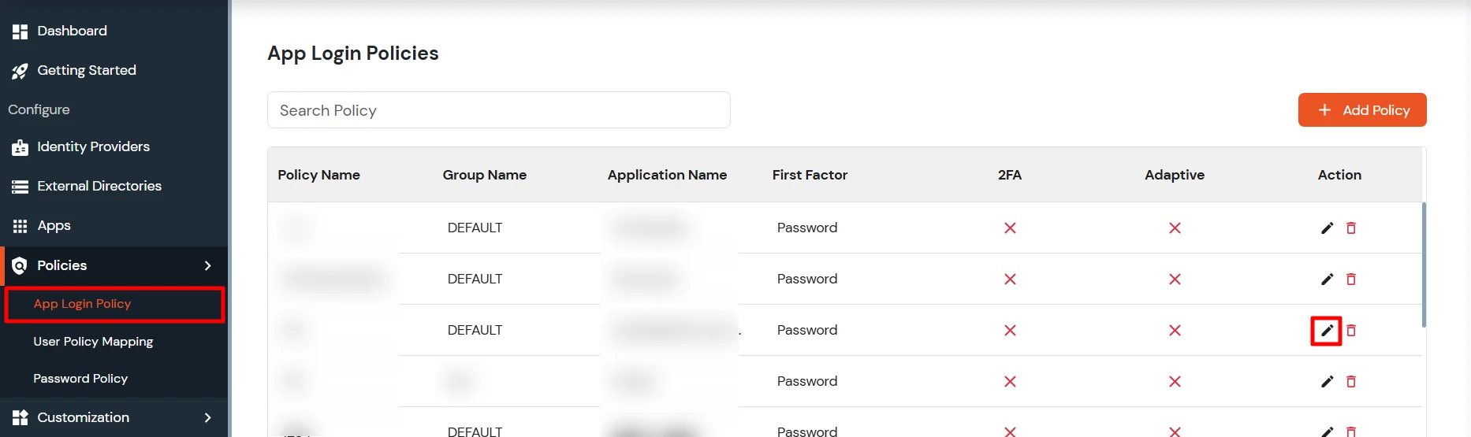Delete the fourth policy row
This screenshot has height=437, width=1471.
pyautogui.click(x=1351, y=381)
